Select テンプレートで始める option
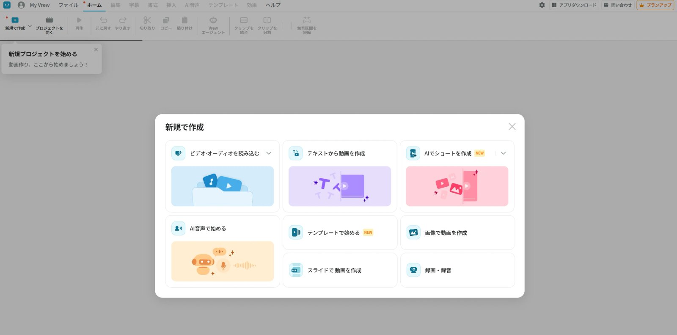Screen dimensions: 677x335 point(340,233)
